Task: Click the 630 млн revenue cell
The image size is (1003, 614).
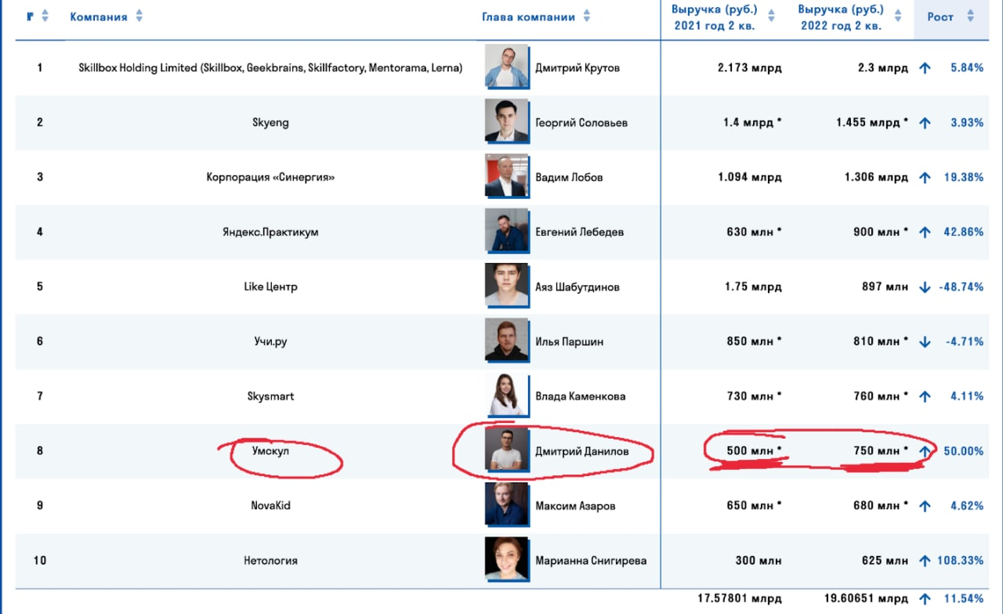Action: point(754,233)
